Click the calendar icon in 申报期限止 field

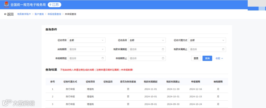(163, 58)
